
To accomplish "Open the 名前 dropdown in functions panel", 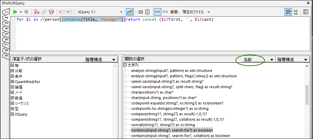I will point(258,59).
